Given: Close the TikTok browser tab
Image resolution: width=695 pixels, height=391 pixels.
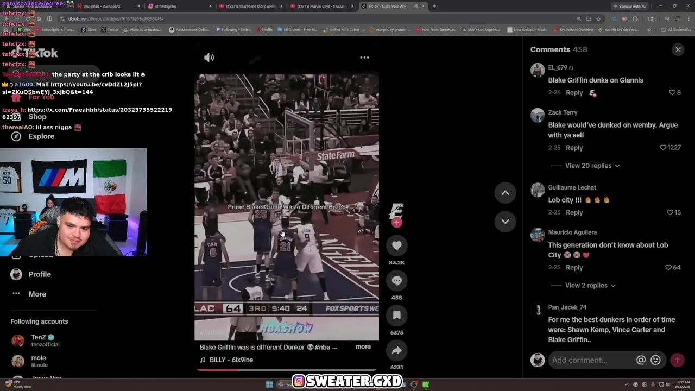Looking at the screenshot, I should pyautogui.click(x=425, y=6).
